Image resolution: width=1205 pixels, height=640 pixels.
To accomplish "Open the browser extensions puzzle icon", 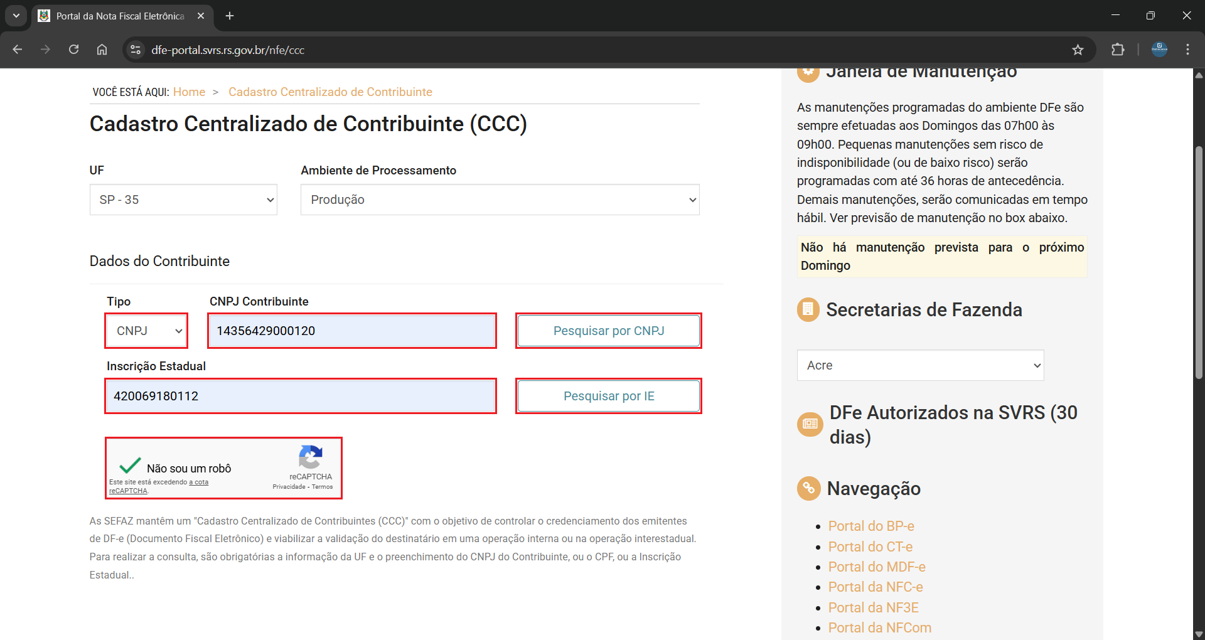I will [1117, 50].
